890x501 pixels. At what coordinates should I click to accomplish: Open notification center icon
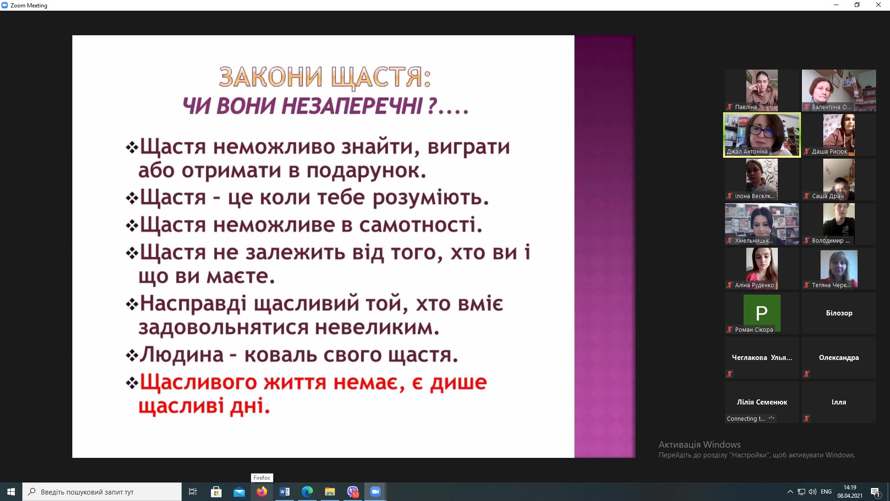point(875,492)
